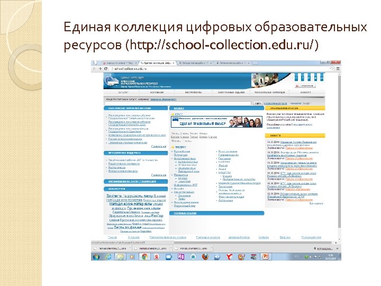
Task: Switch to fourth browser tab
Action: (232, 63)
